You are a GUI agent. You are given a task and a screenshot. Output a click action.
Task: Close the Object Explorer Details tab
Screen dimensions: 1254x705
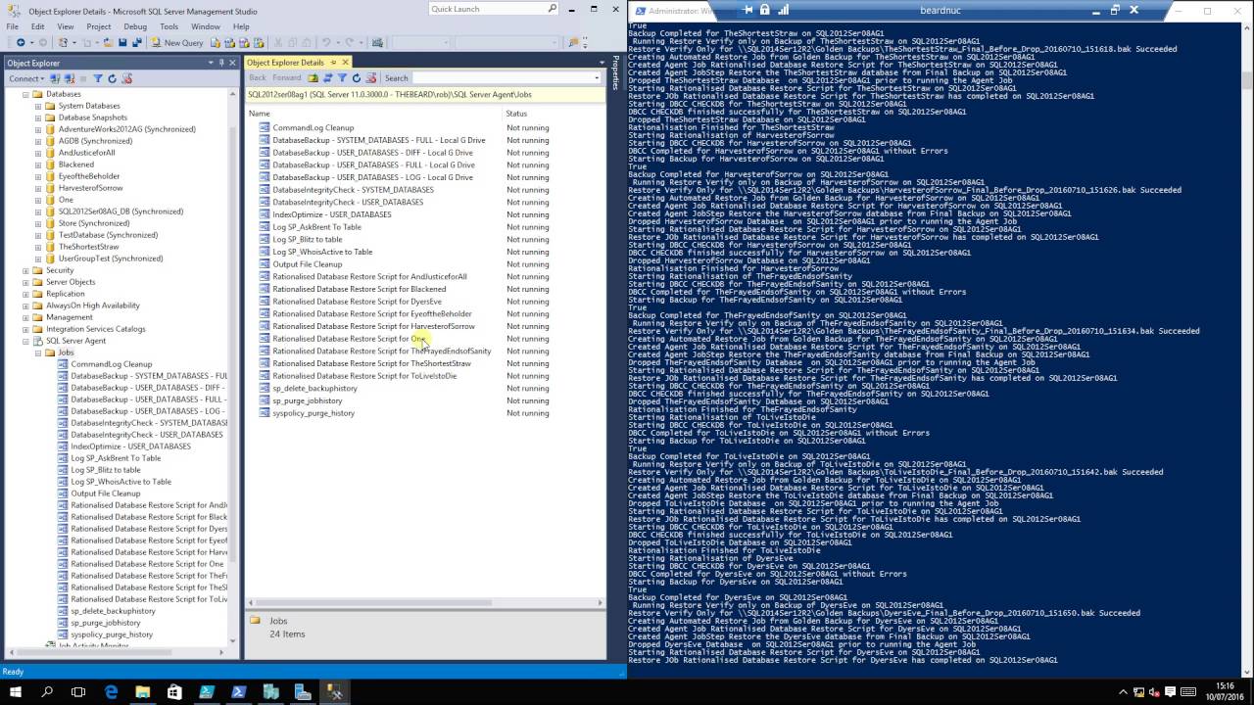(x=345, y=63)
